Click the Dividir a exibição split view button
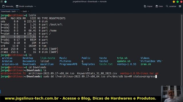Image resolution: width=183 pixels, height=102 pixels. (25, 6)
